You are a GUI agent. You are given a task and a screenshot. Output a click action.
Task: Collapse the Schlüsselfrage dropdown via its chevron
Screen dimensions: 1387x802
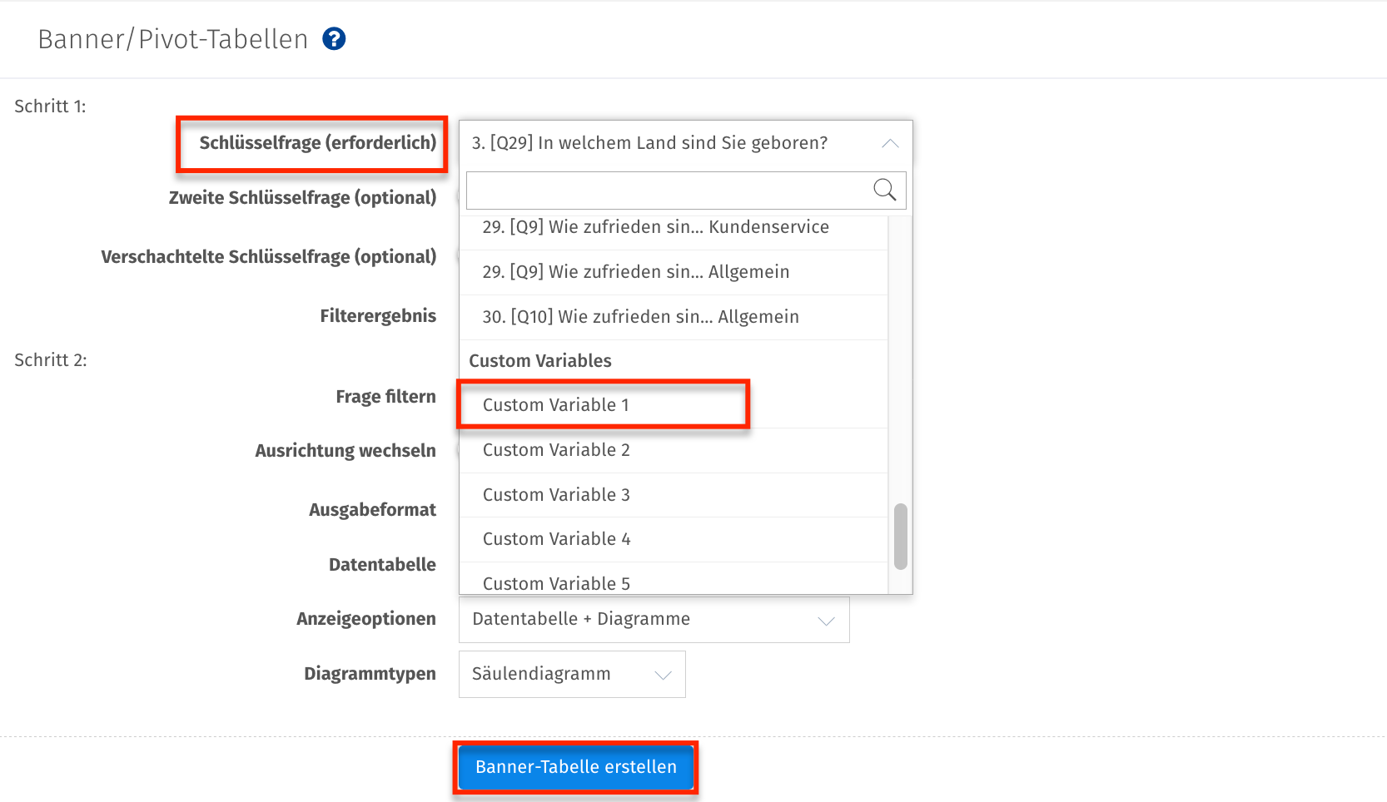[x=890, y=143]
